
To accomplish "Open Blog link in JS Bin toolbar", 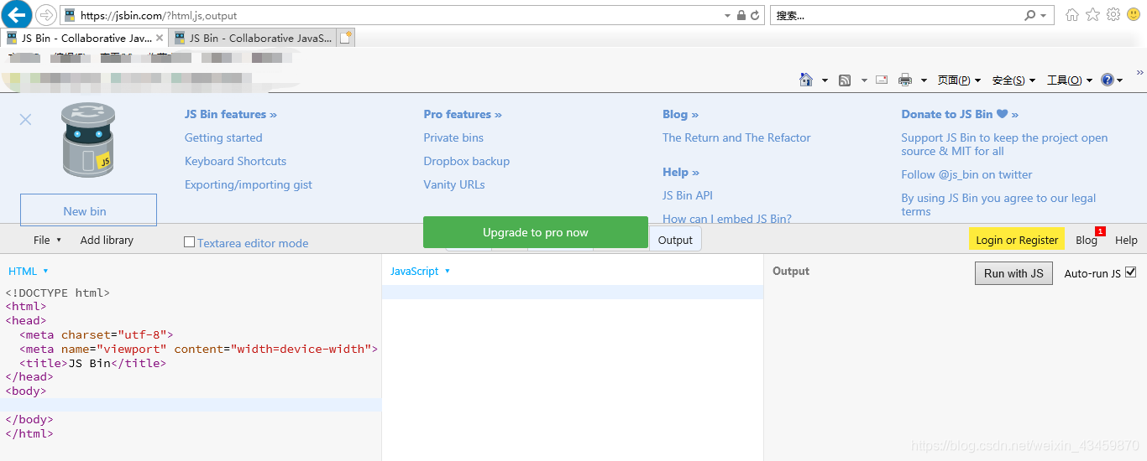I will click(1086, 240).
